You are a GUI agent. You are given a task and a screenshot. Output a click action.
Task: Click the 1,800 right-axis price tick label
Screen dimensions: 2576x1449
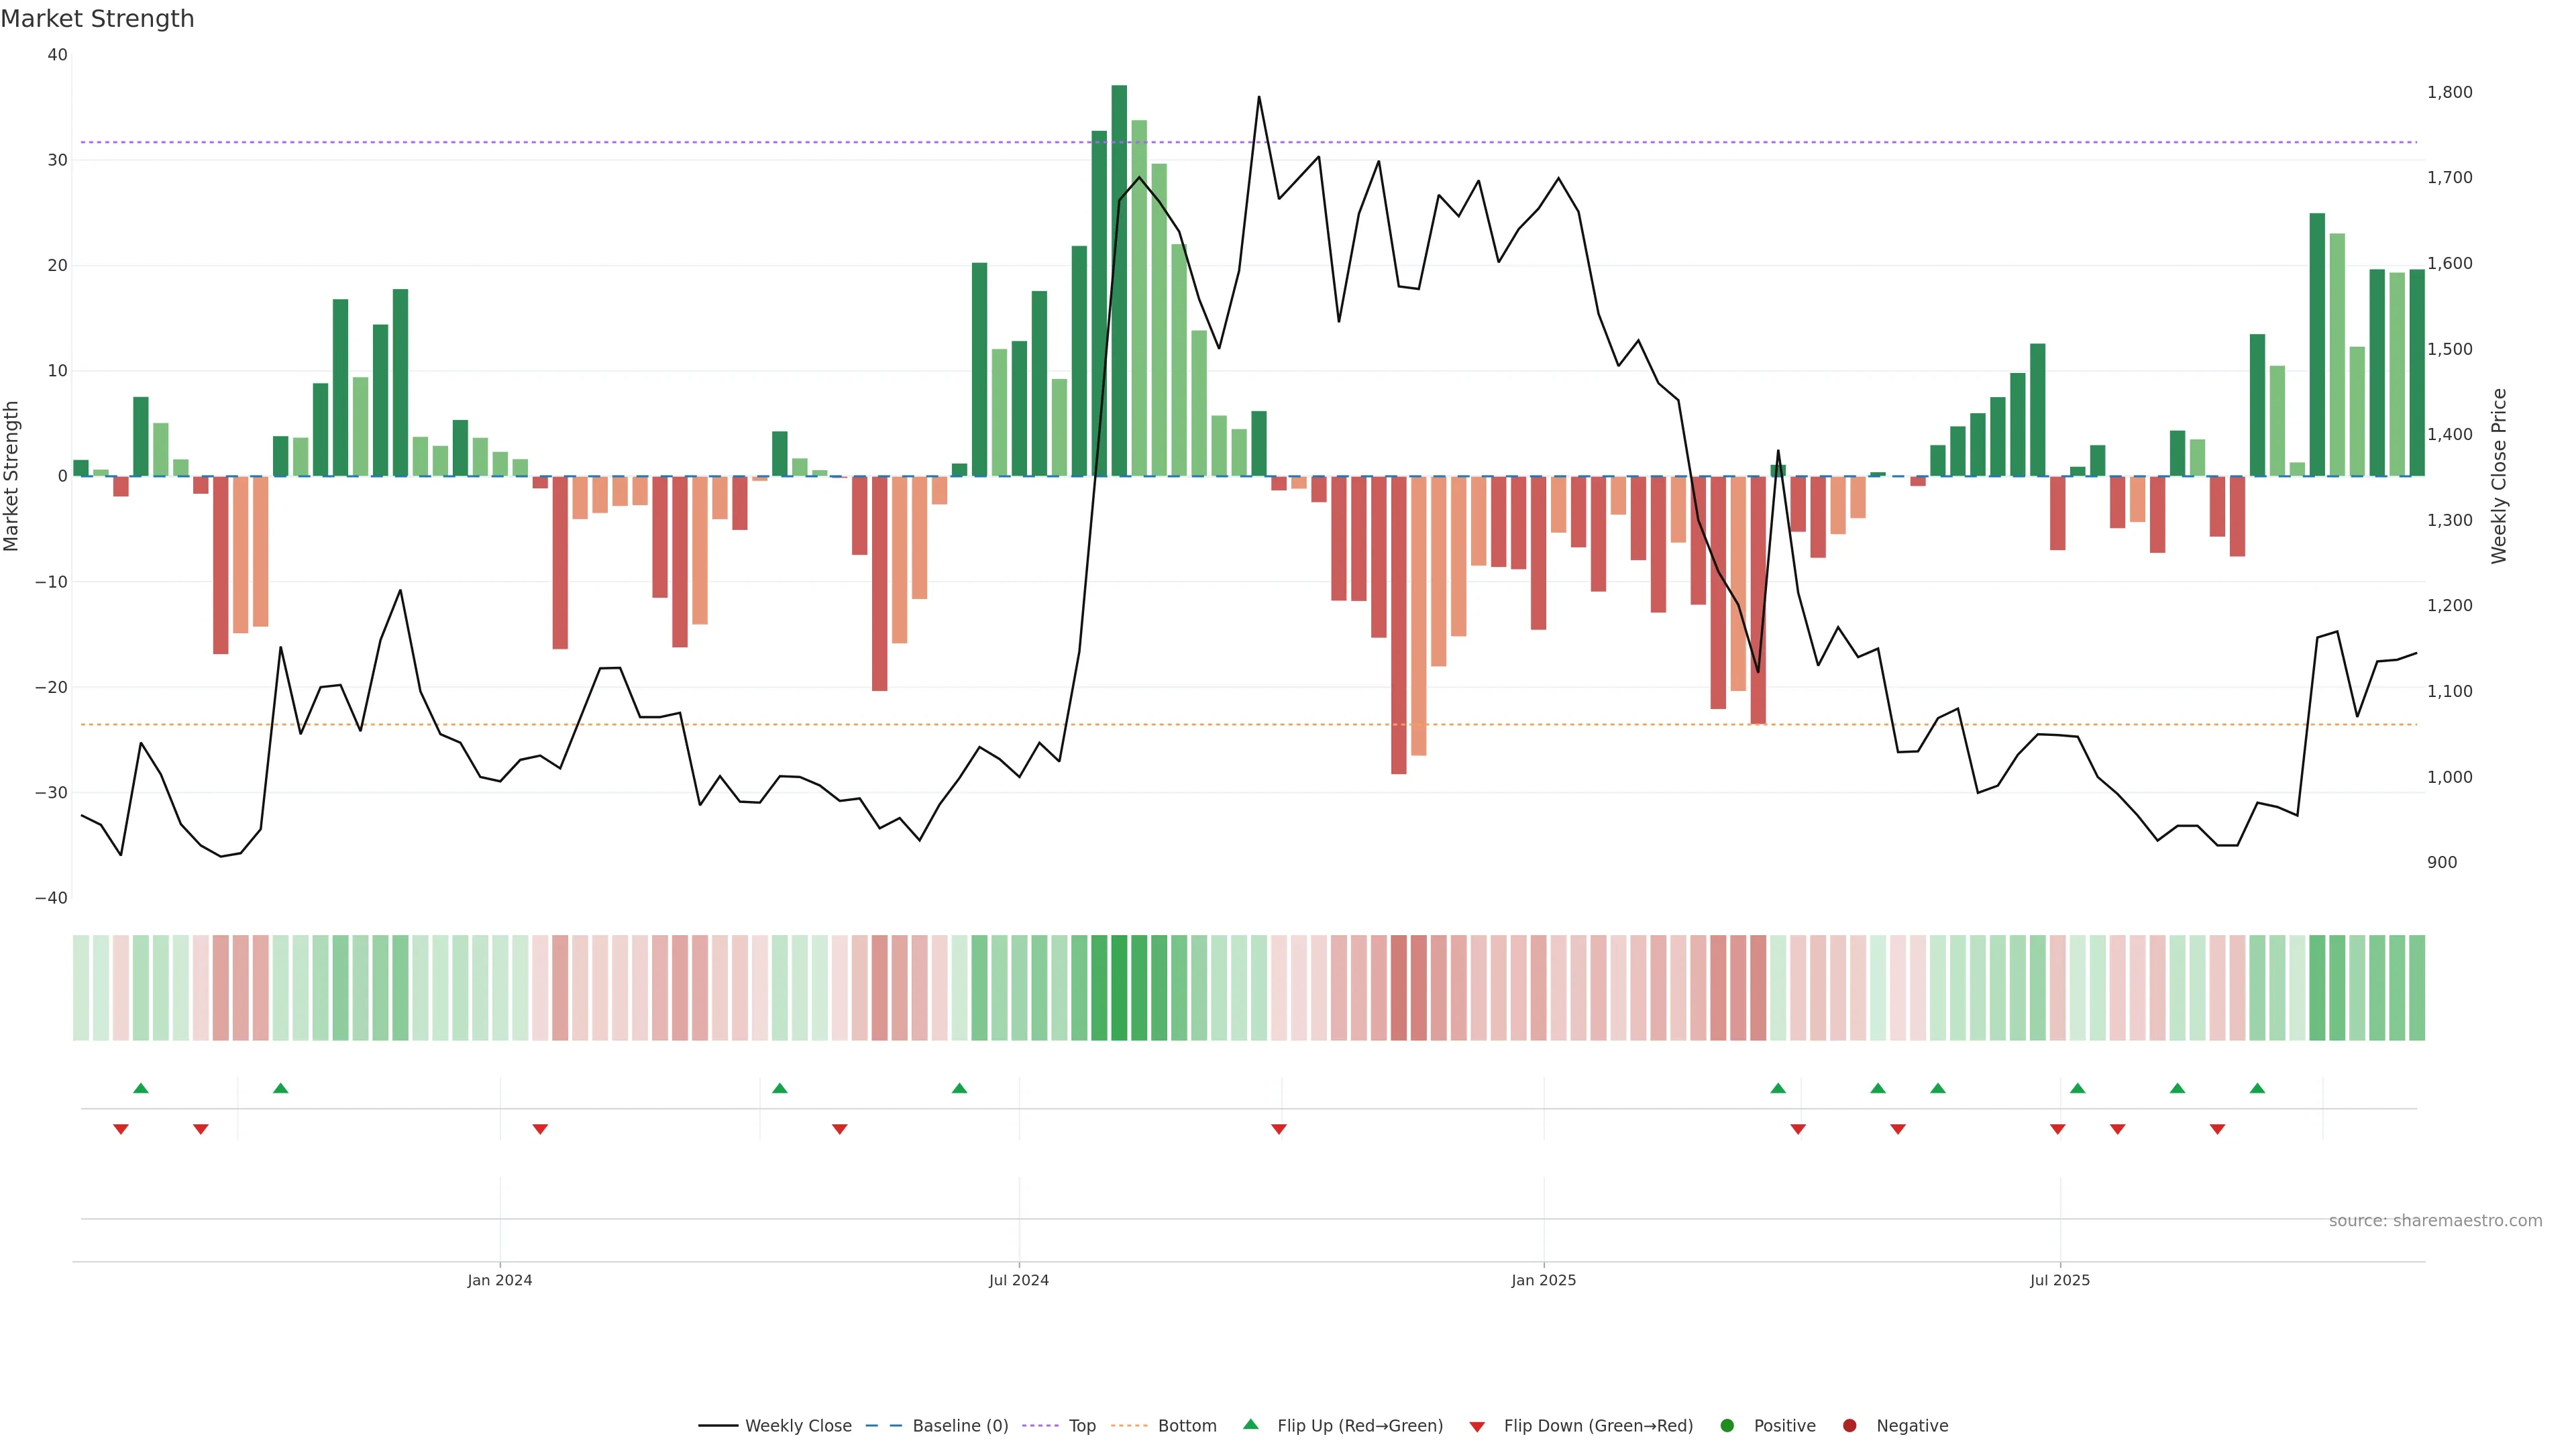click(2449, 92)
